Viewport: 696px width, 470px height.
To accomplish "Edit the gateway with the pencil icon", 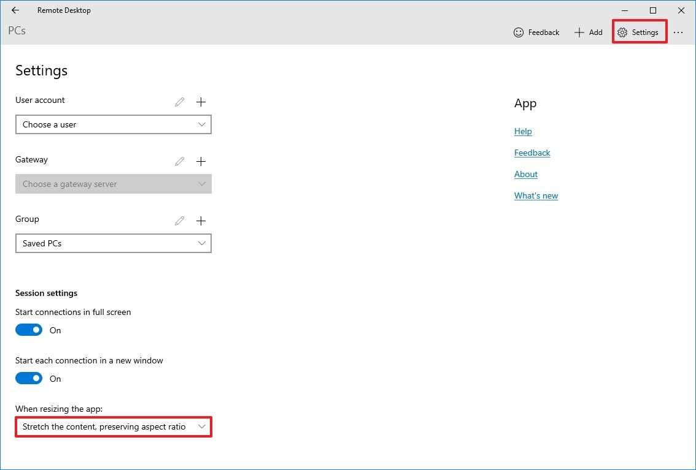I will tap(179, 161).
